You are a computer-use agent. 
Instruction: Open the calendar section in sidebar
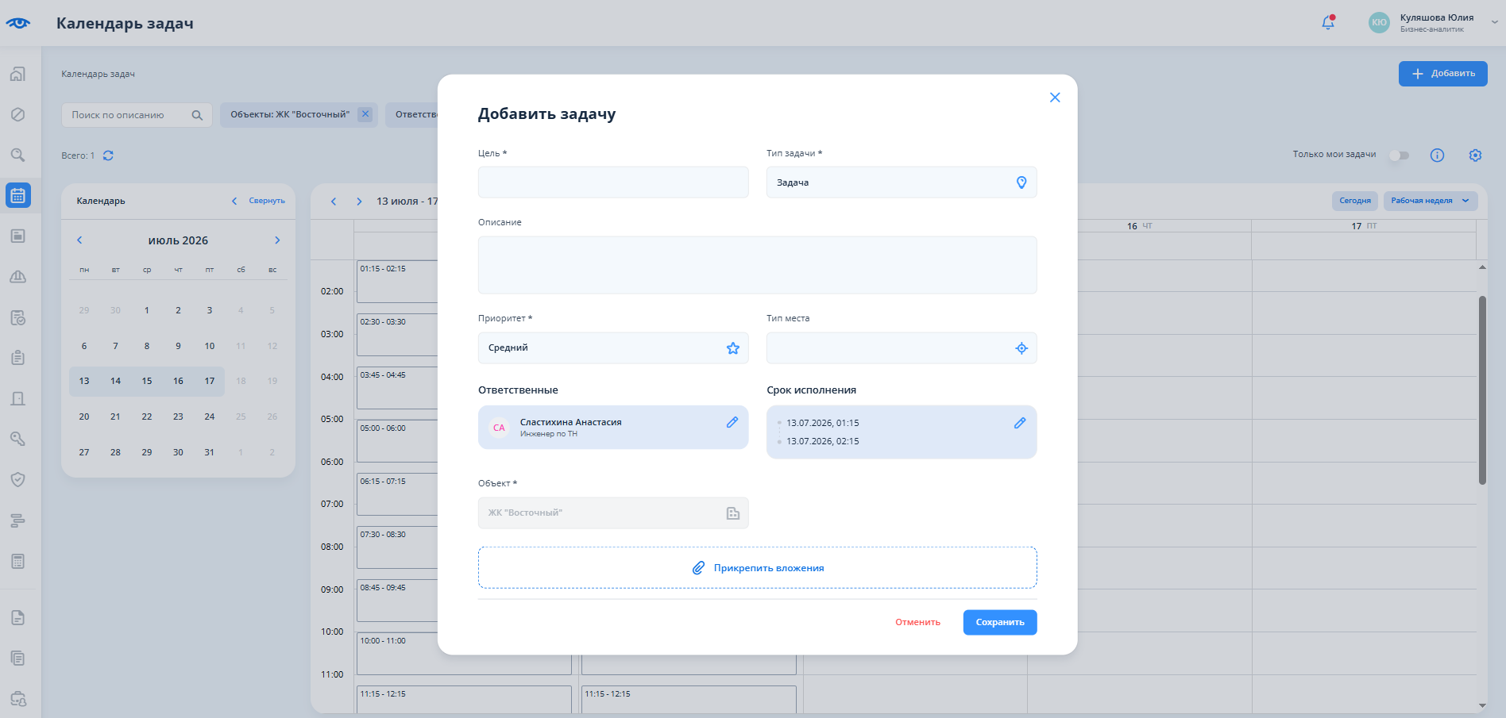coord(18,195)
